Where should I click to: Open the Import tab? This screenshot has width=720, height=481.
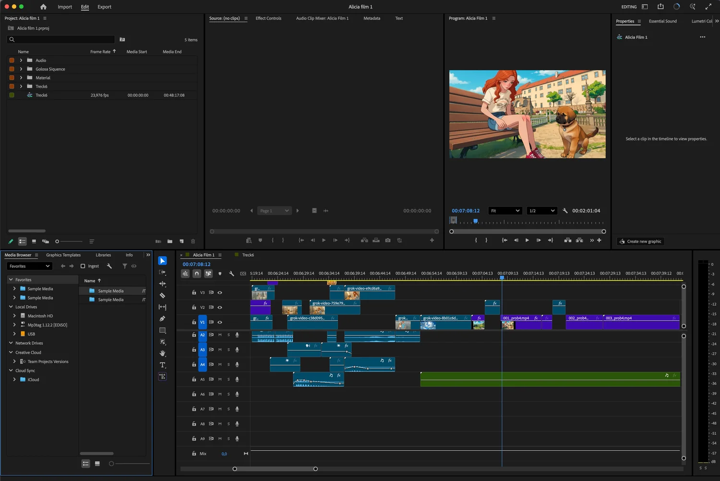65,7
